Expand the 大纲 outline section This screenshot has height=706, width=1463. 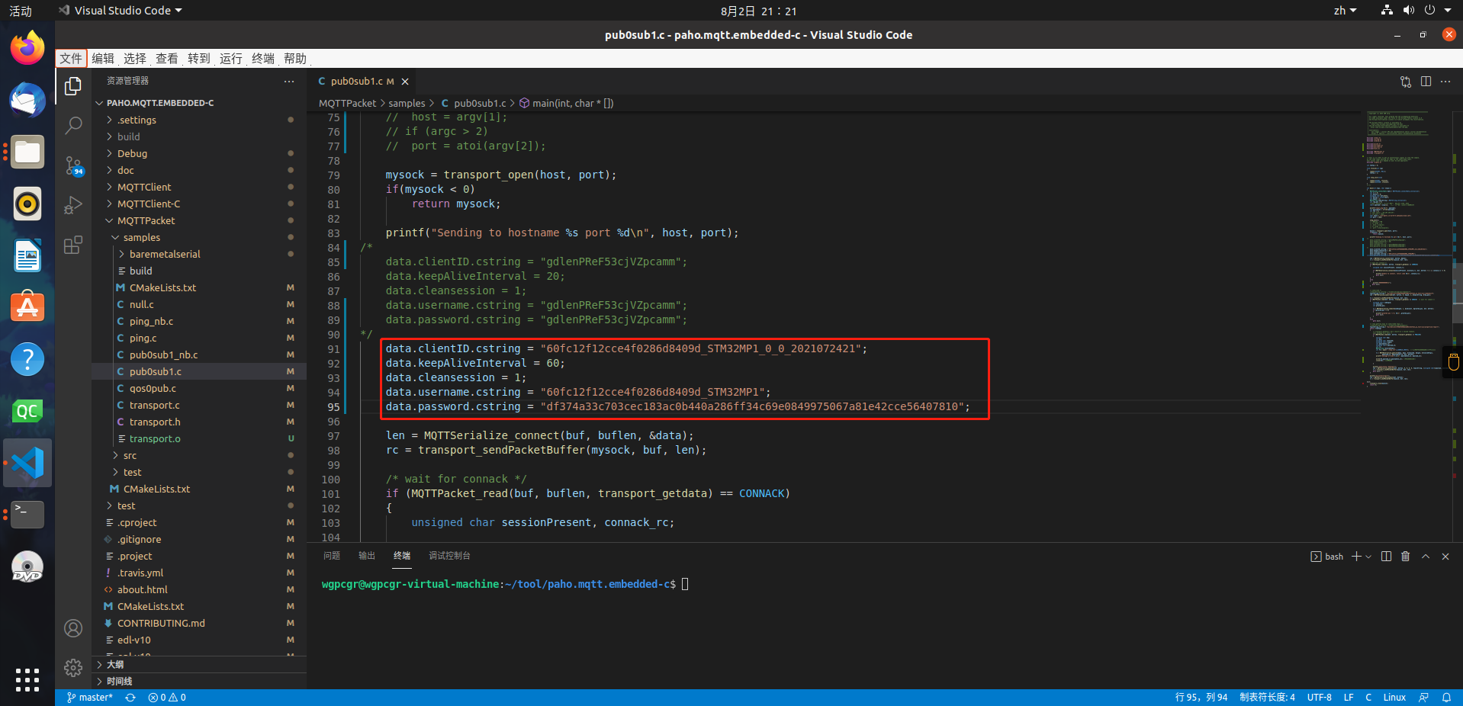[x=199, y=665]
